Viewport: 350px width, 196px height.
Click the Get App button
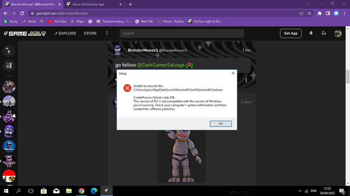tap(290, 33)
